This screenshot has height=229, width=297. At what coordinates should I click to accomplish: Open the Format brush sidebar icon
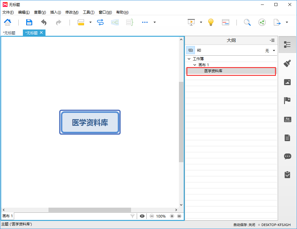pyautogui.click(x=287, y=63)
